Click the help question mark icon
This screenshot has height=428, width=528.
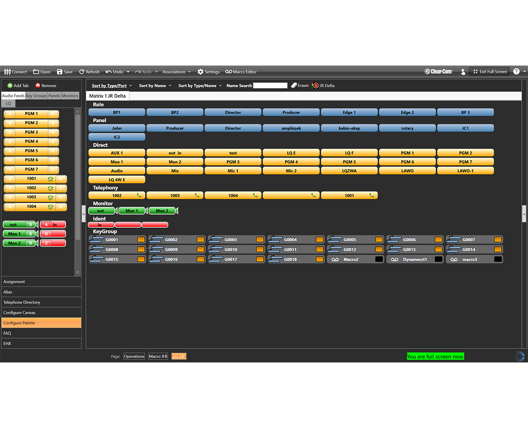[x=516, y=71]
